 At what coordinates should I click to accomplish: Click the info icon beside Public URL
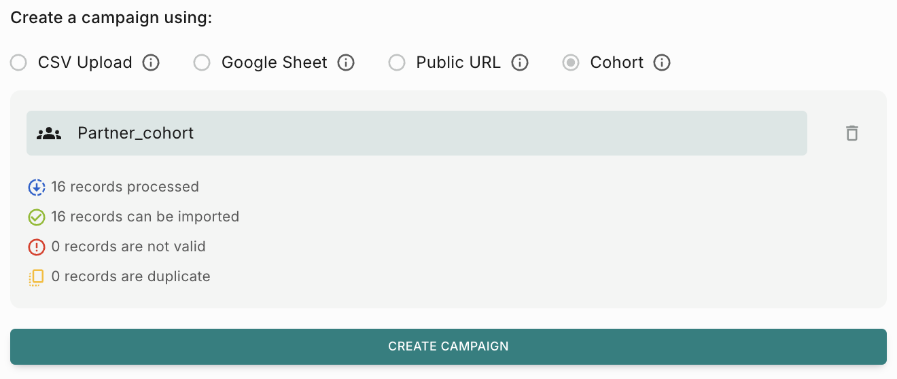[520, 63]
